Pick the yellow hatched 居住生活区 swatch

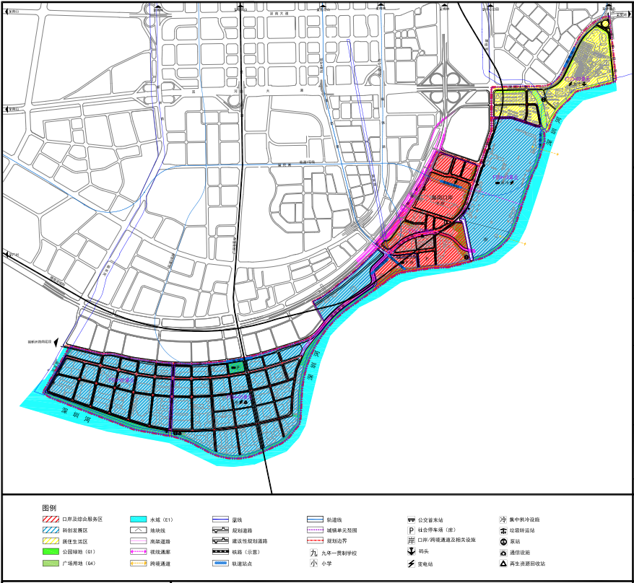[51, 541]
